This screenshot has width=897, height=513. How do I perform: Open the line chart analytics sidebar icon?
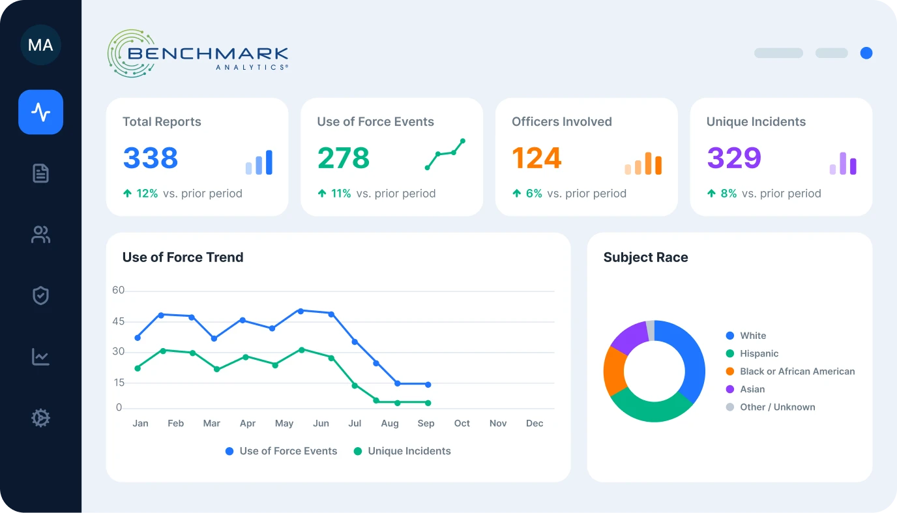click(x=40, y=357)
